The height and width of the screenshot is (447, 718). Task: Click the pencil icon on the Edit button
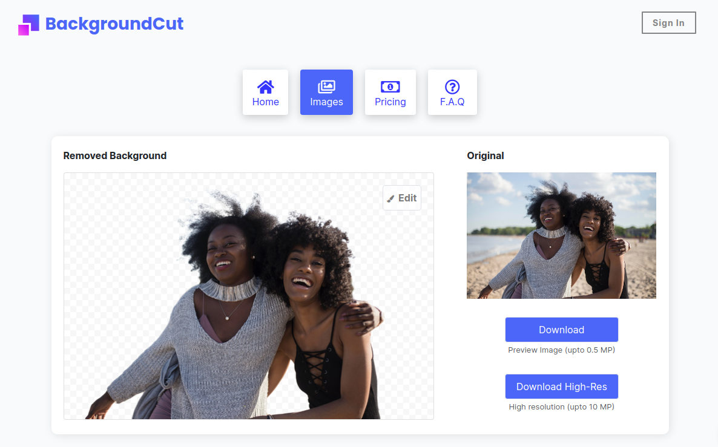(x=391, y=198)
